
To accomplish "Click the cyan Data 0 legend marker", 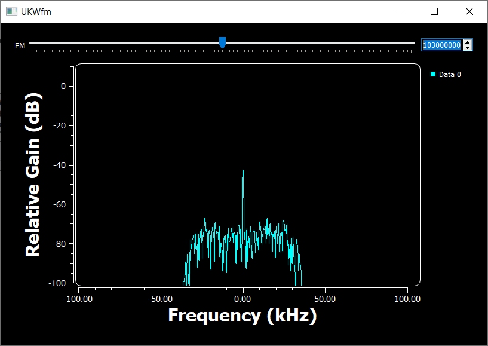I will point(433,74).
